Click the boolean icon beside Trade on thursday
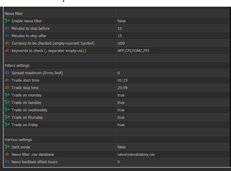 pos(7,117)
